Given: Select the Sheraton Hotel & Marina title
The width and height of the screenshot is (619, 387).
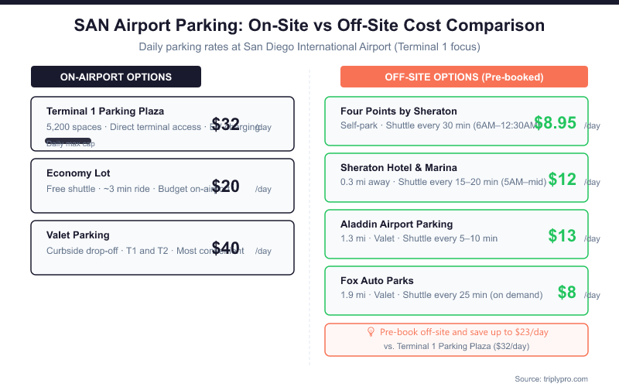Looking at the screenshot, I should (398, 167).
